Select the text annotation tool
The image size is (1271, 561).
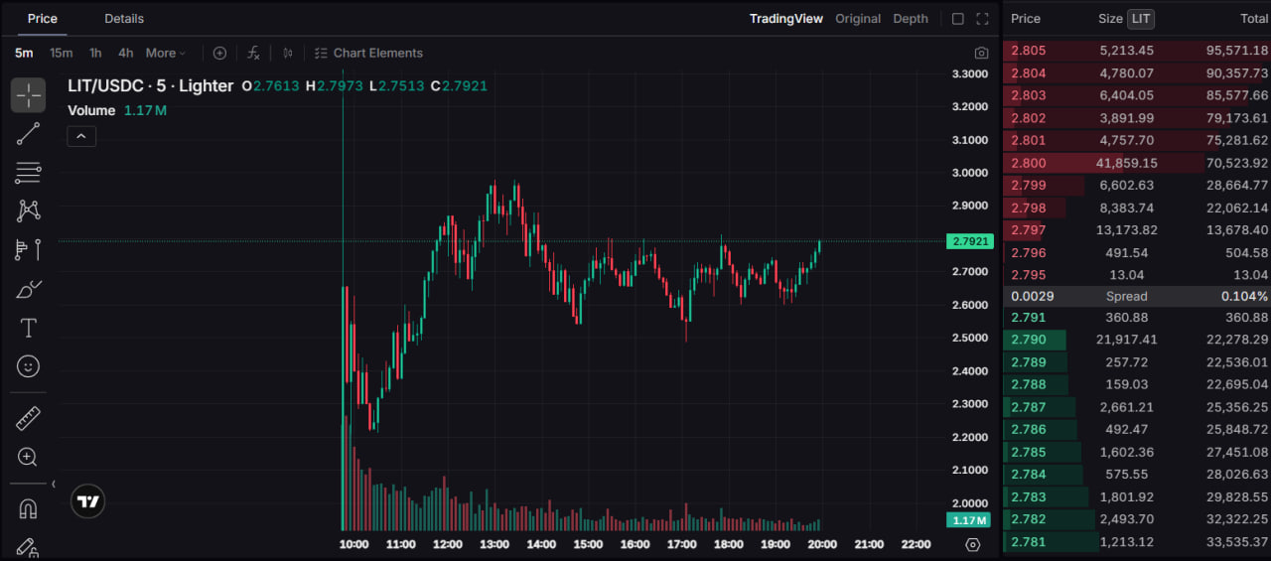tap(28, 328)
